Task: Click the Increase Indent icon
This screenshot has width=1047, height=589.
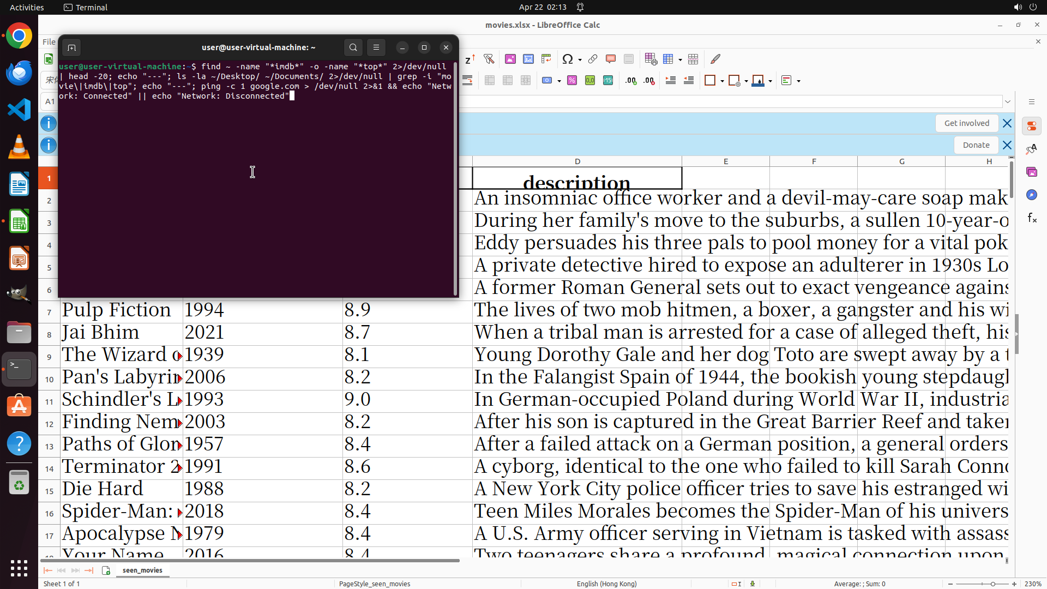Action: pyautogui.click(x=671, y=81)
